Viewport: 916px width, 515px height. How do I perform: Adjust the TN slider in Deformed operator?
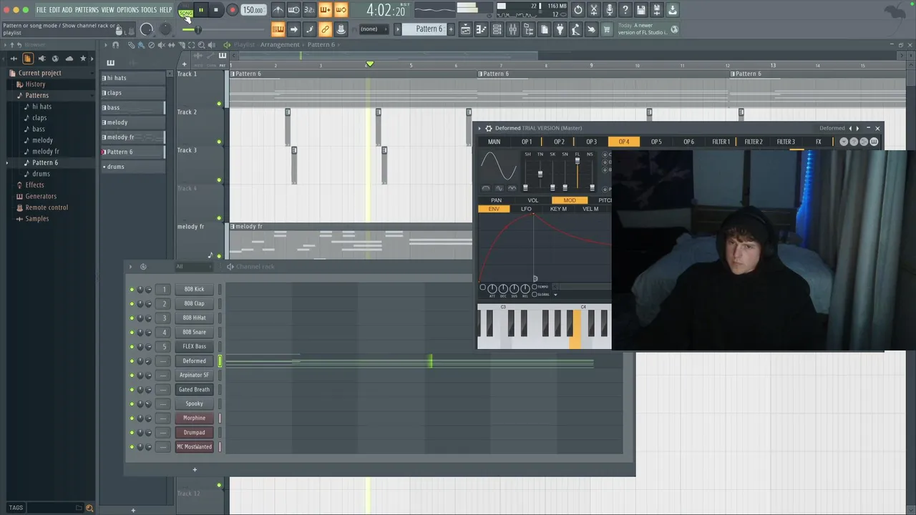540,174
